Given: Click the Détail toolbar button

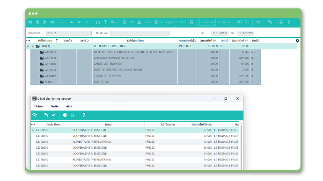Looking at the screenshot, I should tap(129, 22).
